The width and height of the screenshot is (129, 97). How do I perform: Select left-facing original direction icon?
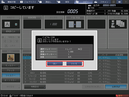(5, 41)
